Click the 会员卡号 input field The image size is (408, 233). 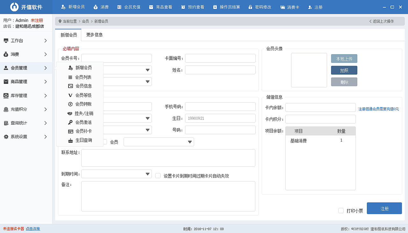tap(116, 58)
